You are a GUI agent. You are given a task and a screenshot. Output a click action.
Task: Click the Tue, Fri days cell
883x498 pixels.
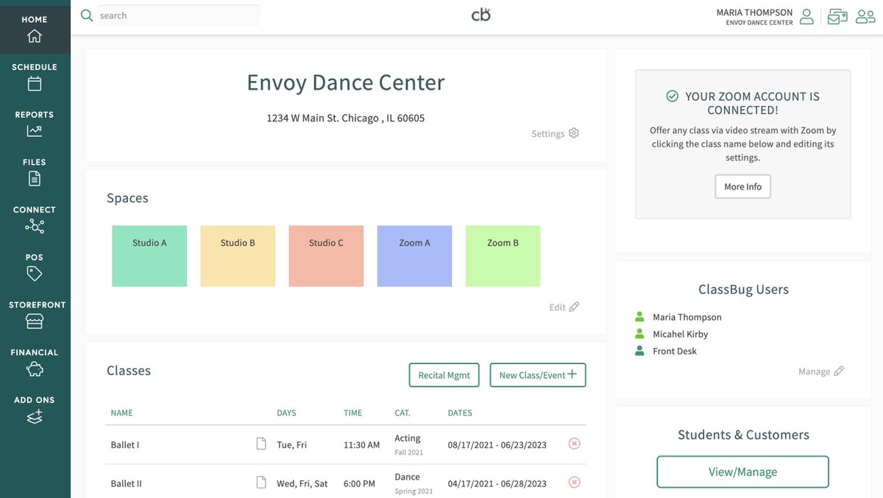point(291,445)
